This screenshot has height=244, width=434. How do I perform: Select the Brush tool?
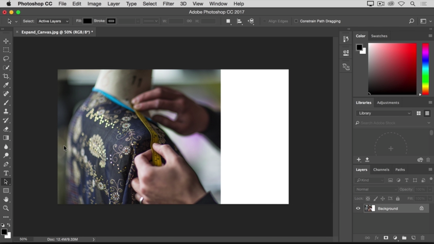pyautogui.click(x=6, y=103)
